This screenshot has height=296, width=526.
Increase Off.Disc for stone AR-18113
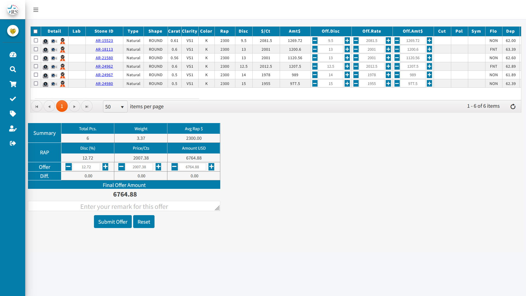(347, 49)
